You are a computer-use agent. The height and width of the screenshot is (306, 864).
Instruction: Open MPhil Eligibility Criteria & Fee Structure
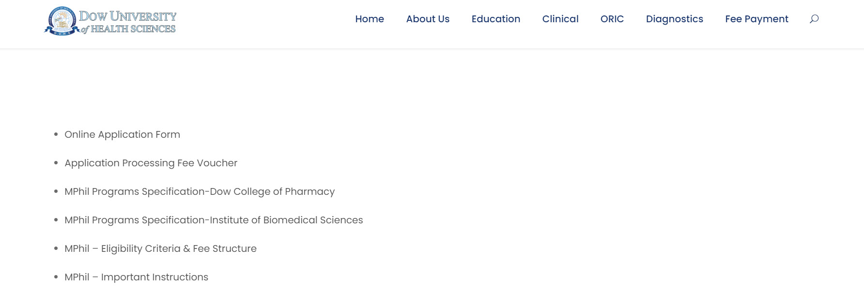tap(160, 248)
